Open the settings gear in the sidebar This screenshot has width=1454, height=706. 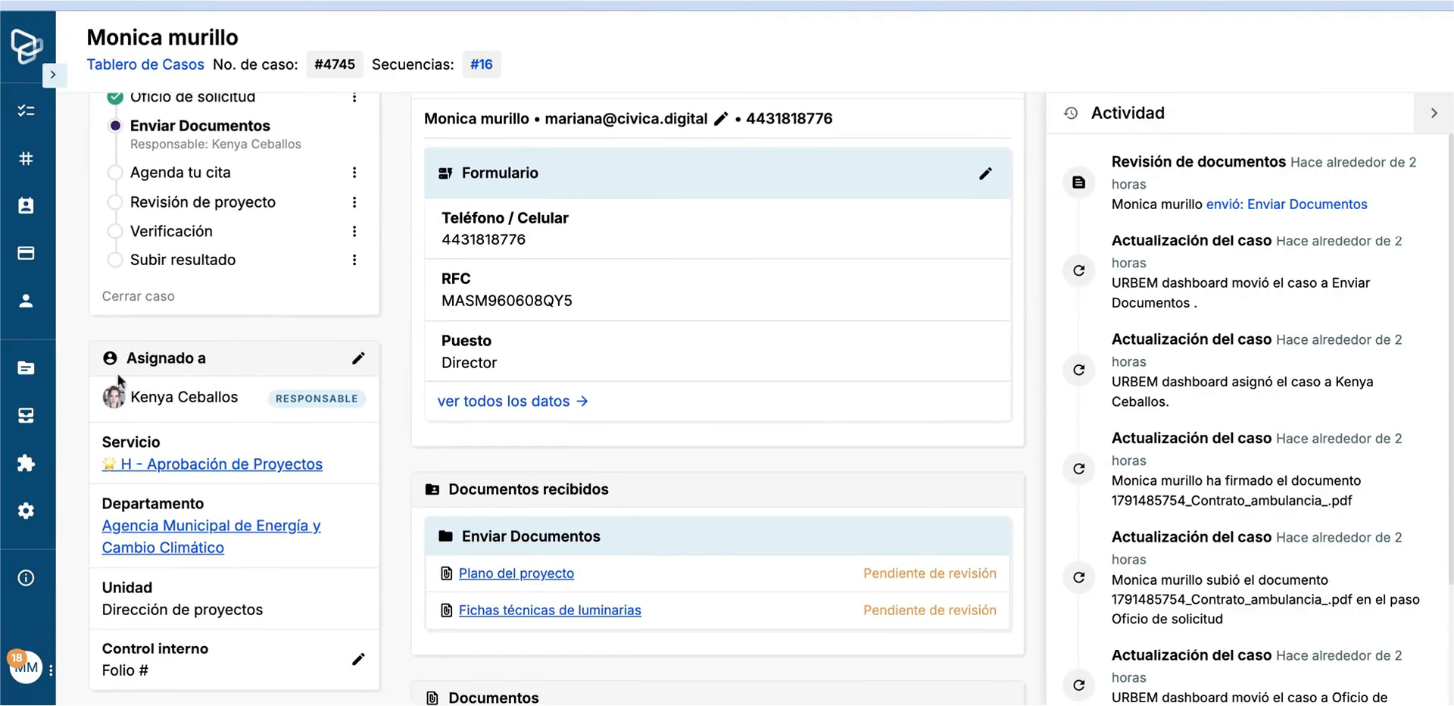pos(26,511)
